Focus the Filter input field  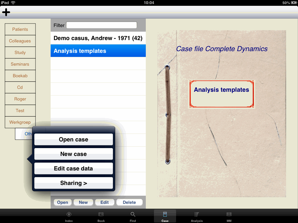[x=102, y=25]
